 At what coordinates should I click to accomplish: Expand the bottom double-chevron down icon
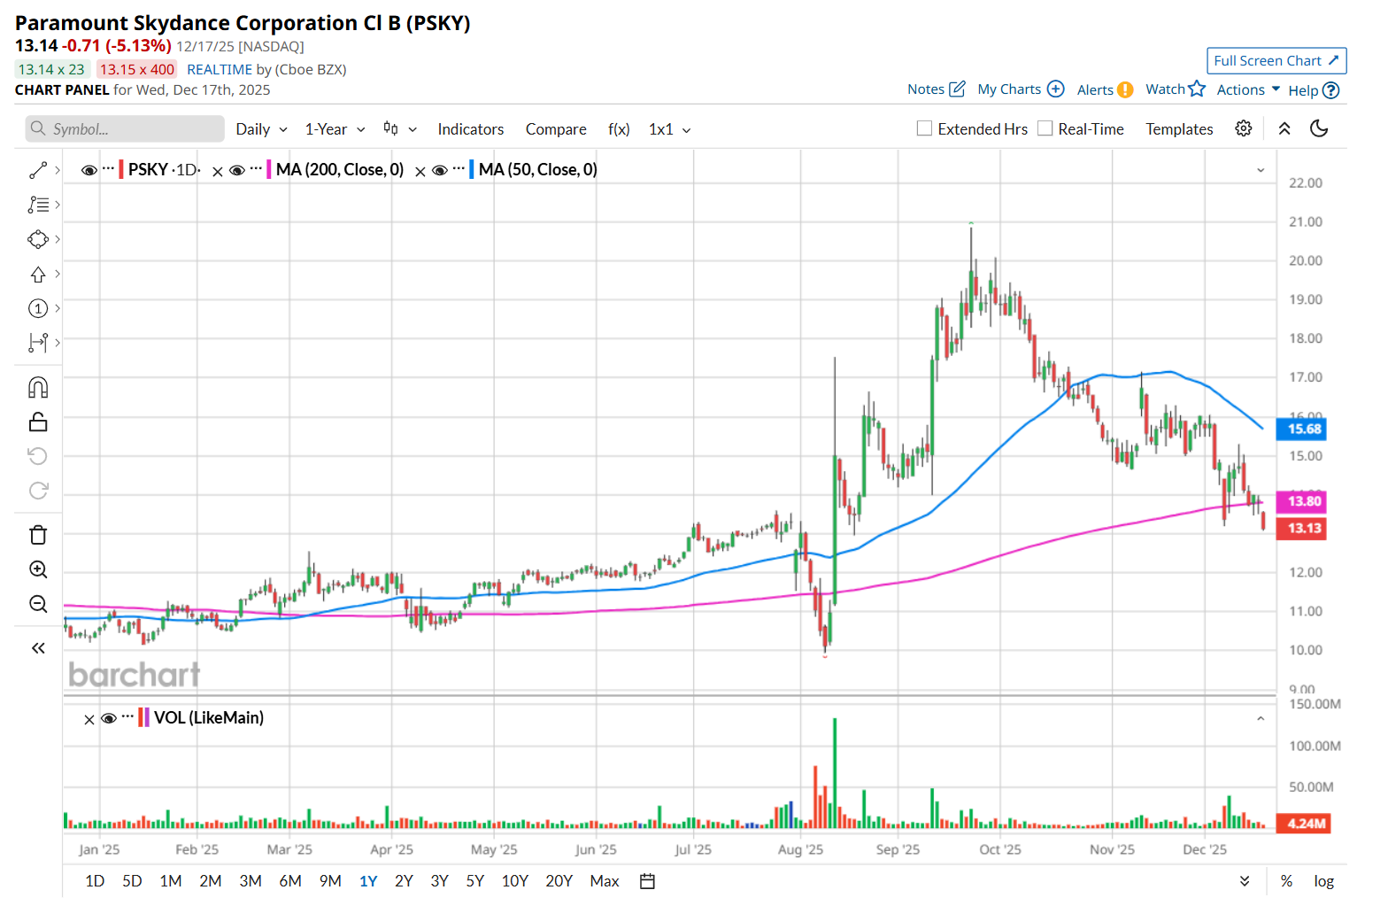tap(1245, 881)
